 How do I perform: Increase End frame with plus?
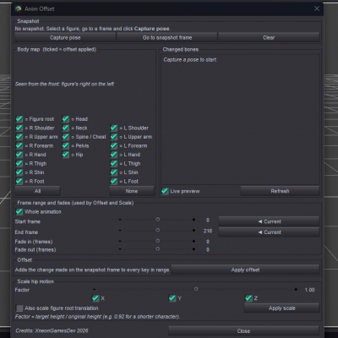pyautogui.click(x=194, y=231)
